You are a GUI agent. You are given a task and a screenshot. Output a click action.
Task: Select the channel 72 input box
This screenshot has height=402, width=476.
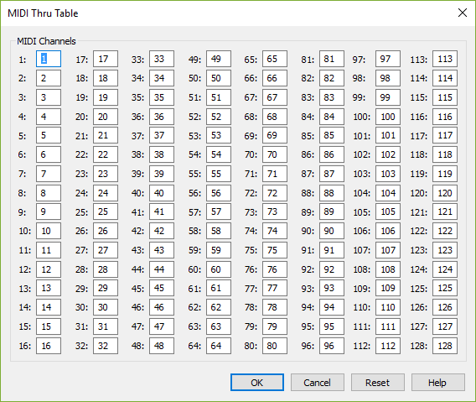click(275, 193)
